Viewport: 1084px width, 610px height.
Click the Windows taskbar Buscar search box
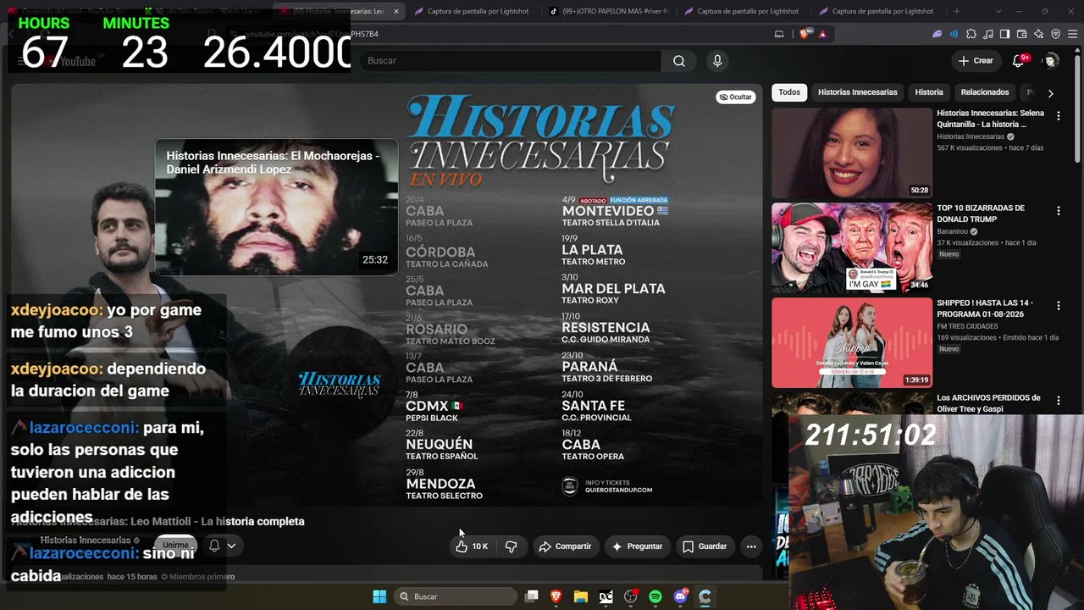point(456,596)
